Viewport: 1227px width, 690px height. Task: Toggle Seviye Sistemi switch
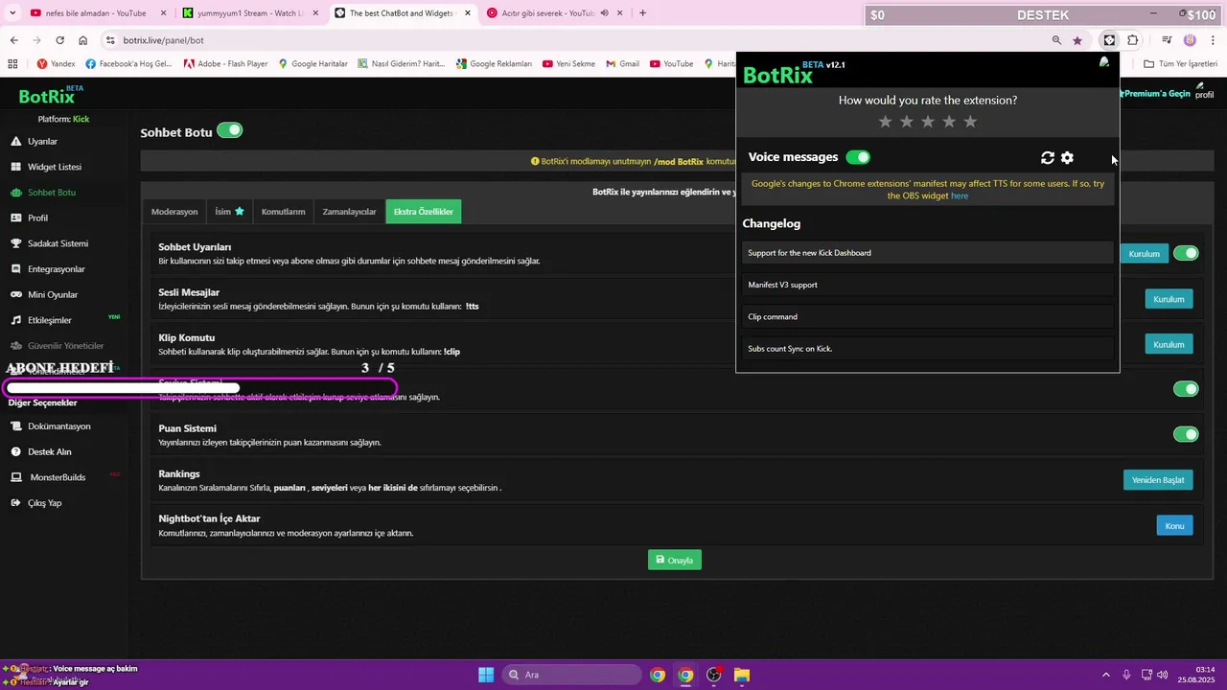[1187, 389]
